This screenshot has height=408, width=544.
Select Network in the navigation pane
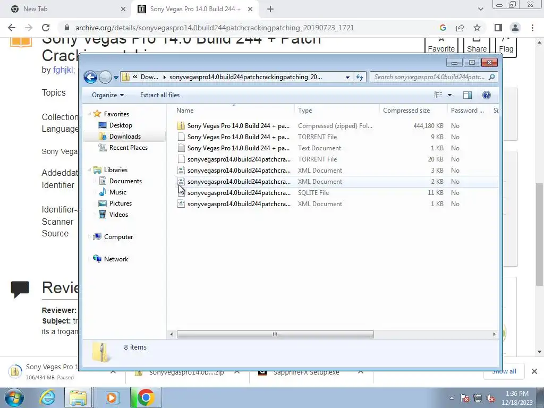point(116,259)
